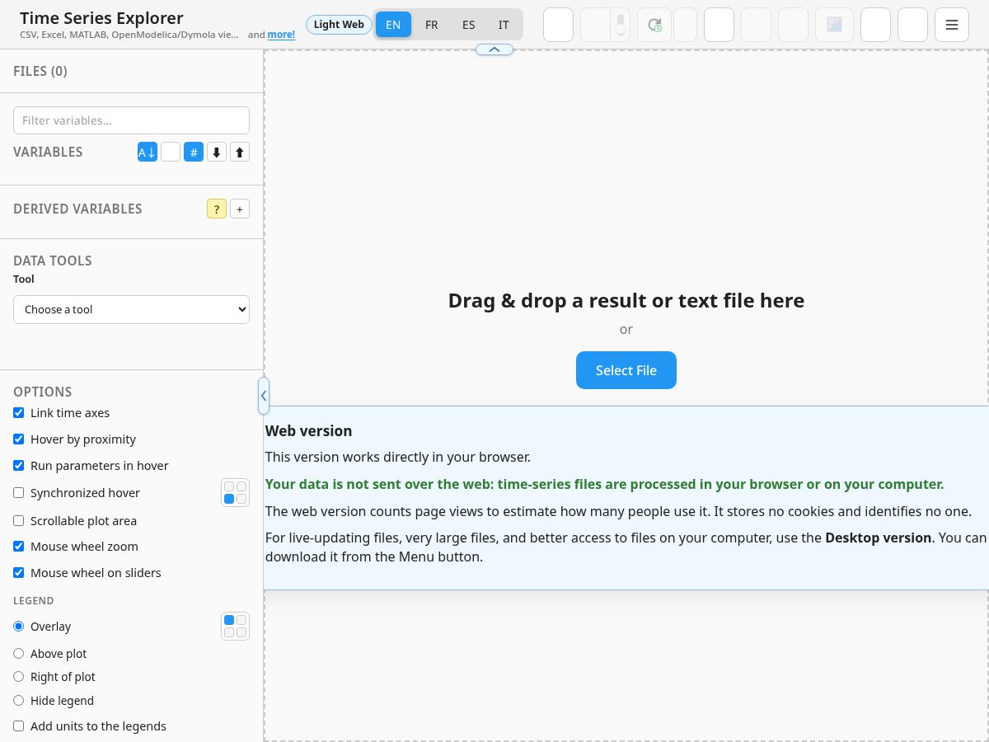Image resolution: width=989 pixels, height=742 pixels.
Task: Add a derived variable with + button
Action: point(240,209)
